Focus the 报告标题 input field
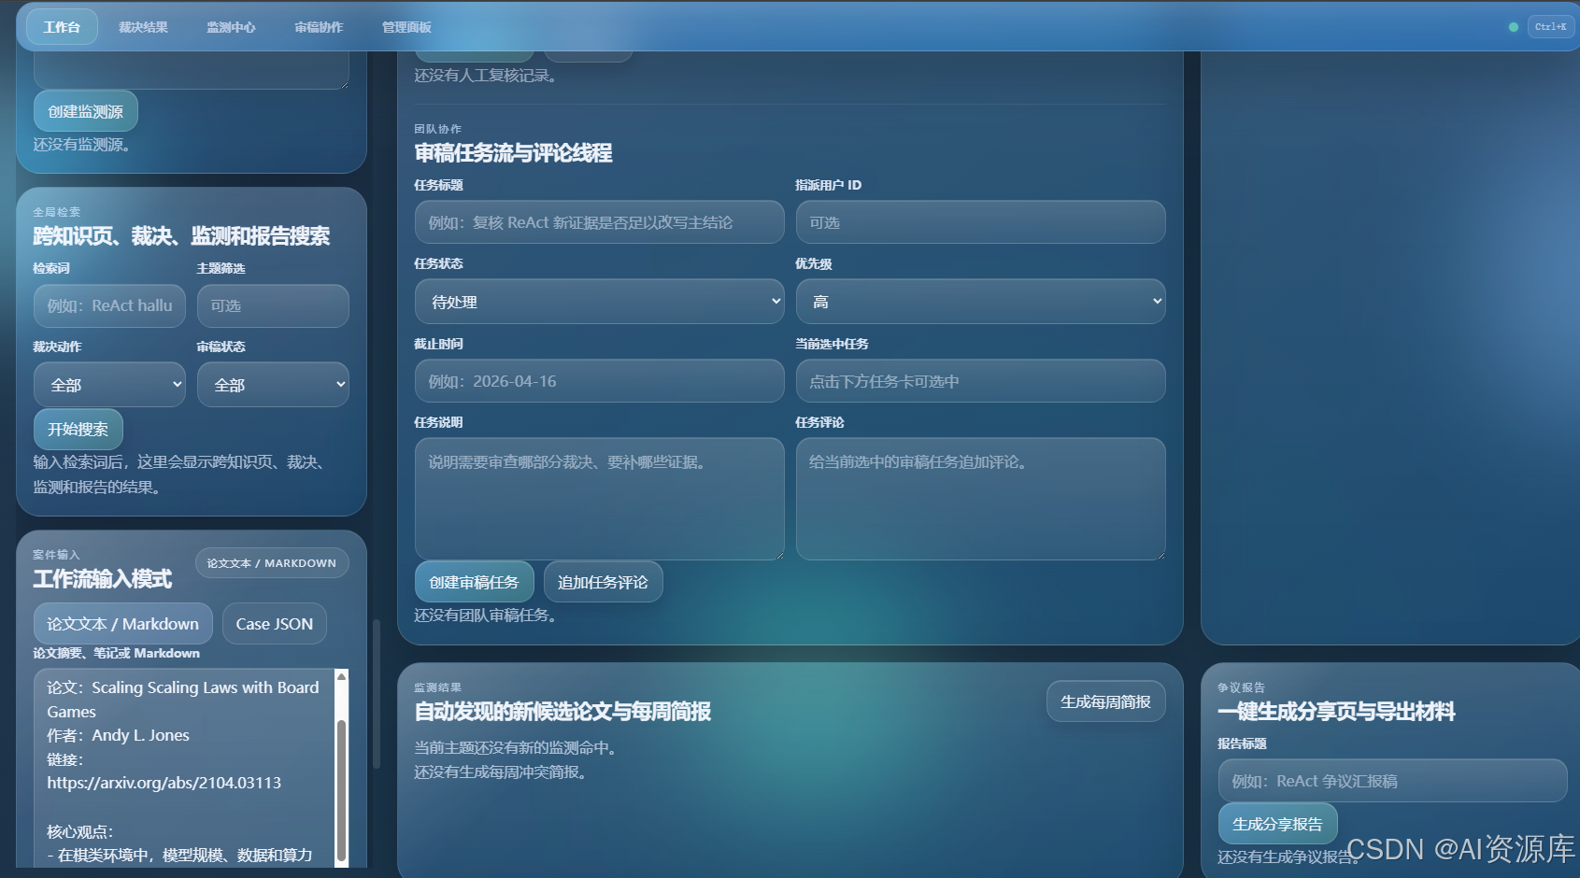 [1393, 781]
